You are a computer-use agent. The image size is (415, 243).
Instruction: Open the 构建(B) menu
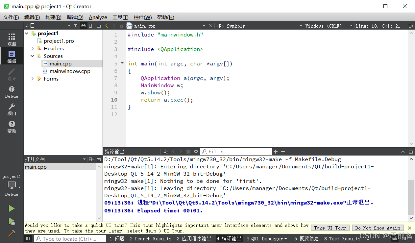[x=53, y=17]
